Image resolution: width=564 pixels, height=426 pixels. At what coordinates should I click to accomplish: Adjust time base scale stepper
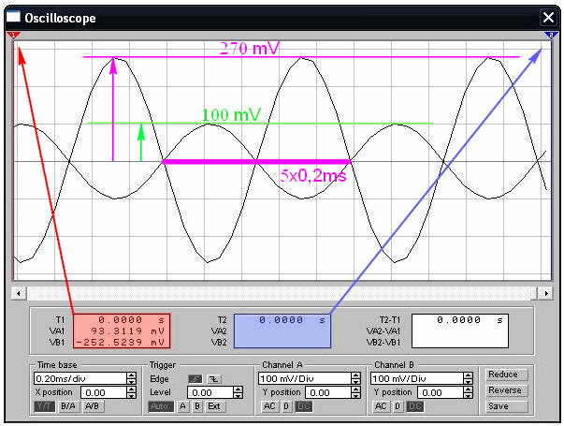pyautogui.click(x=130, y=378)
